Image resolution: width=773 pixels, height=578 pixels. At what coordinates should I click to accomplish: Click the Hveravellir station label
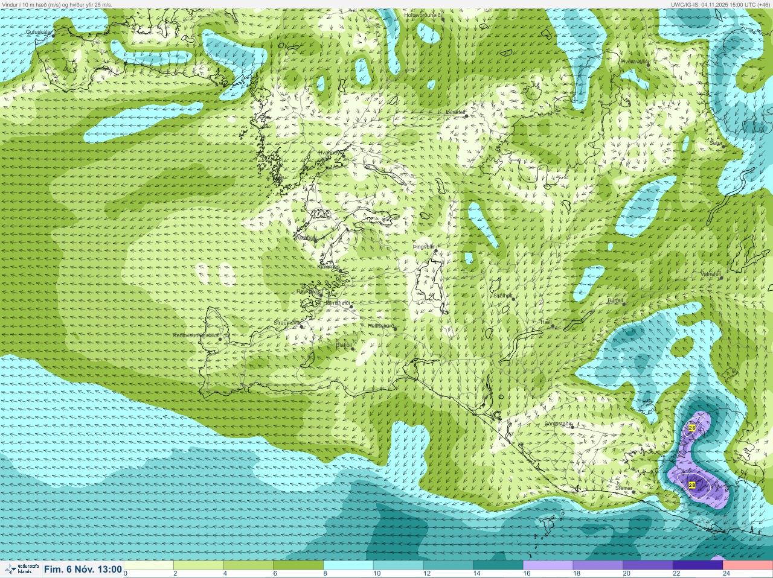634,62
